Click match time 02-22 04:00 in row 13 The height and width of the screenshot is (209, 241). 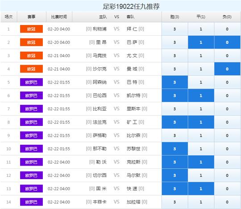pyautogui.click(x=59, y=189)
